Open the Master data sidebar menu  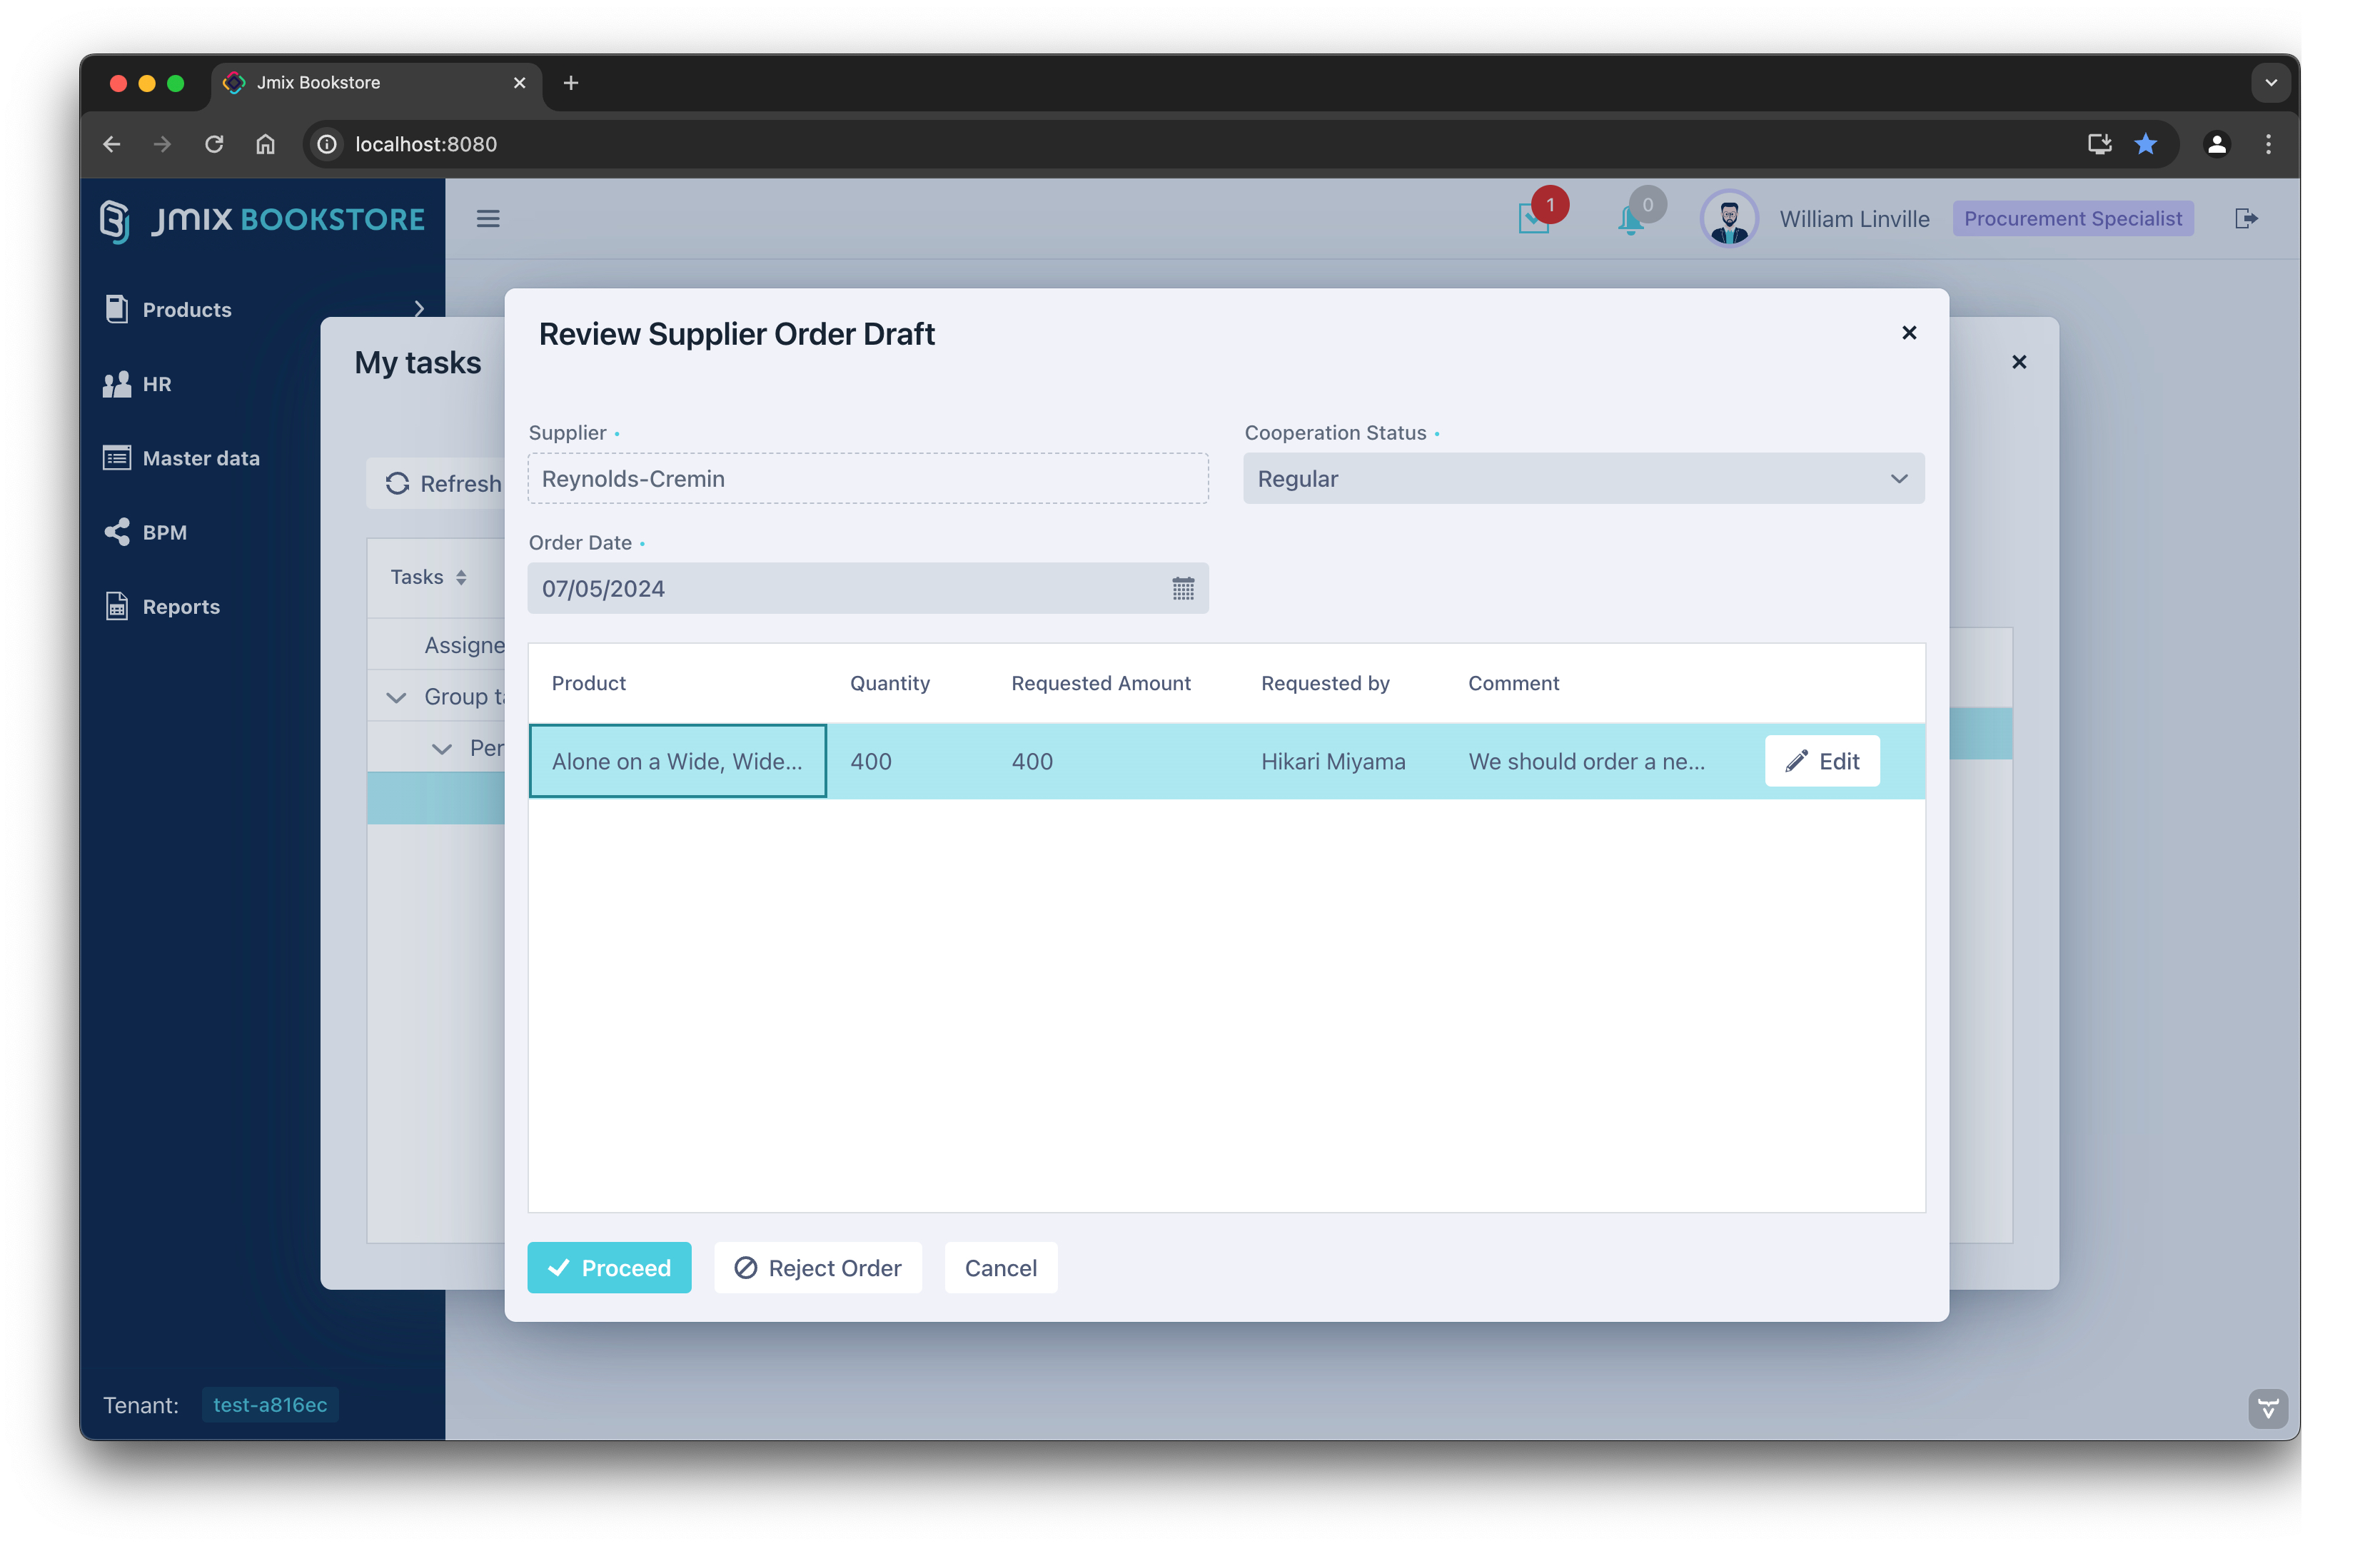coord(200,458)
